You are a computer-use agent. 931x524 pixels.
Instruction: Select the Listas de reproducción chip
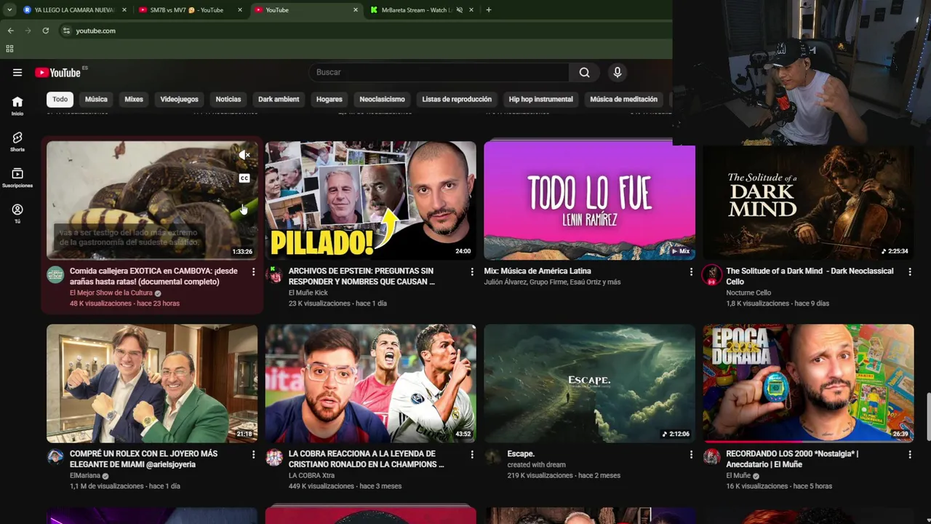(457, 99)
